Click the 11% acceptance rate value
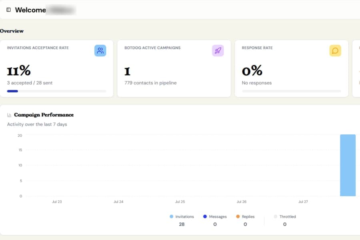This screenshot has width=360, height=240. [x=19, y=70]
